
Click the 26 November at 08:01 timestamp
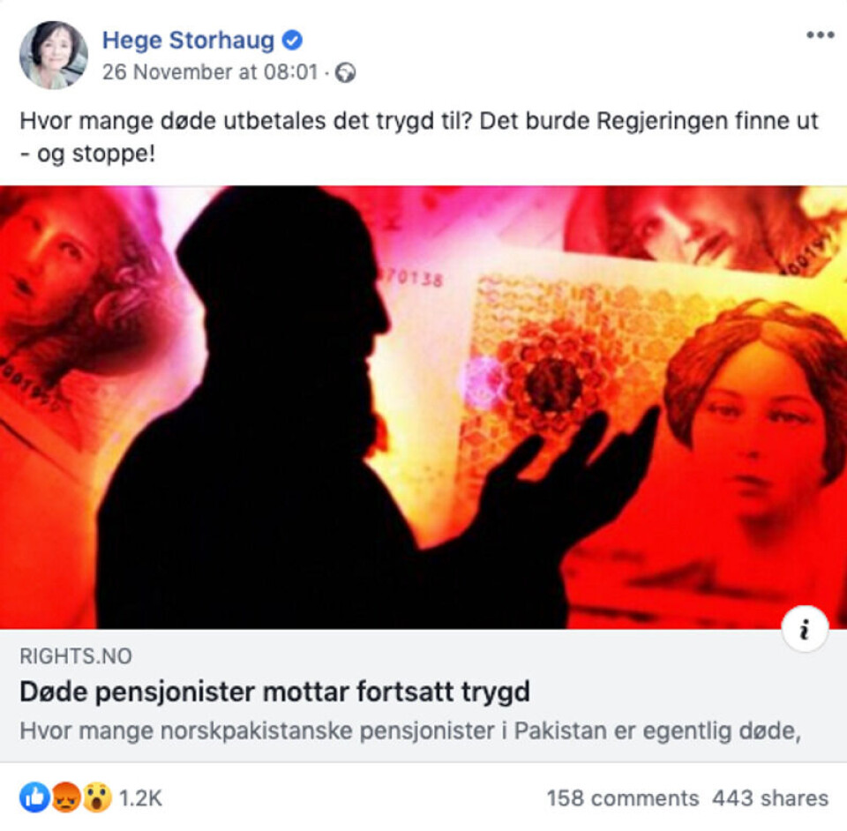point(210,72)
